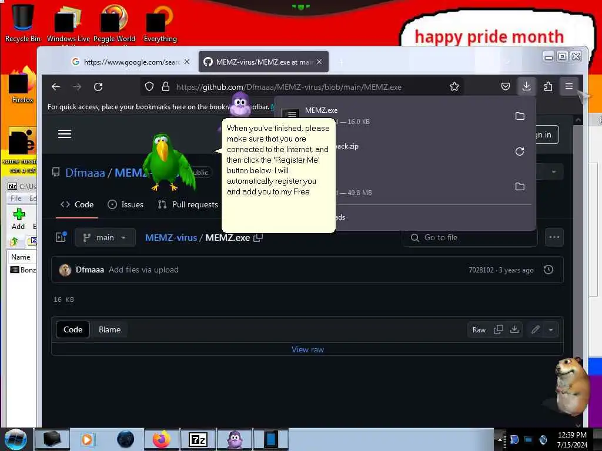
Task: Switch to the Blame view
Action: point(110,330)
